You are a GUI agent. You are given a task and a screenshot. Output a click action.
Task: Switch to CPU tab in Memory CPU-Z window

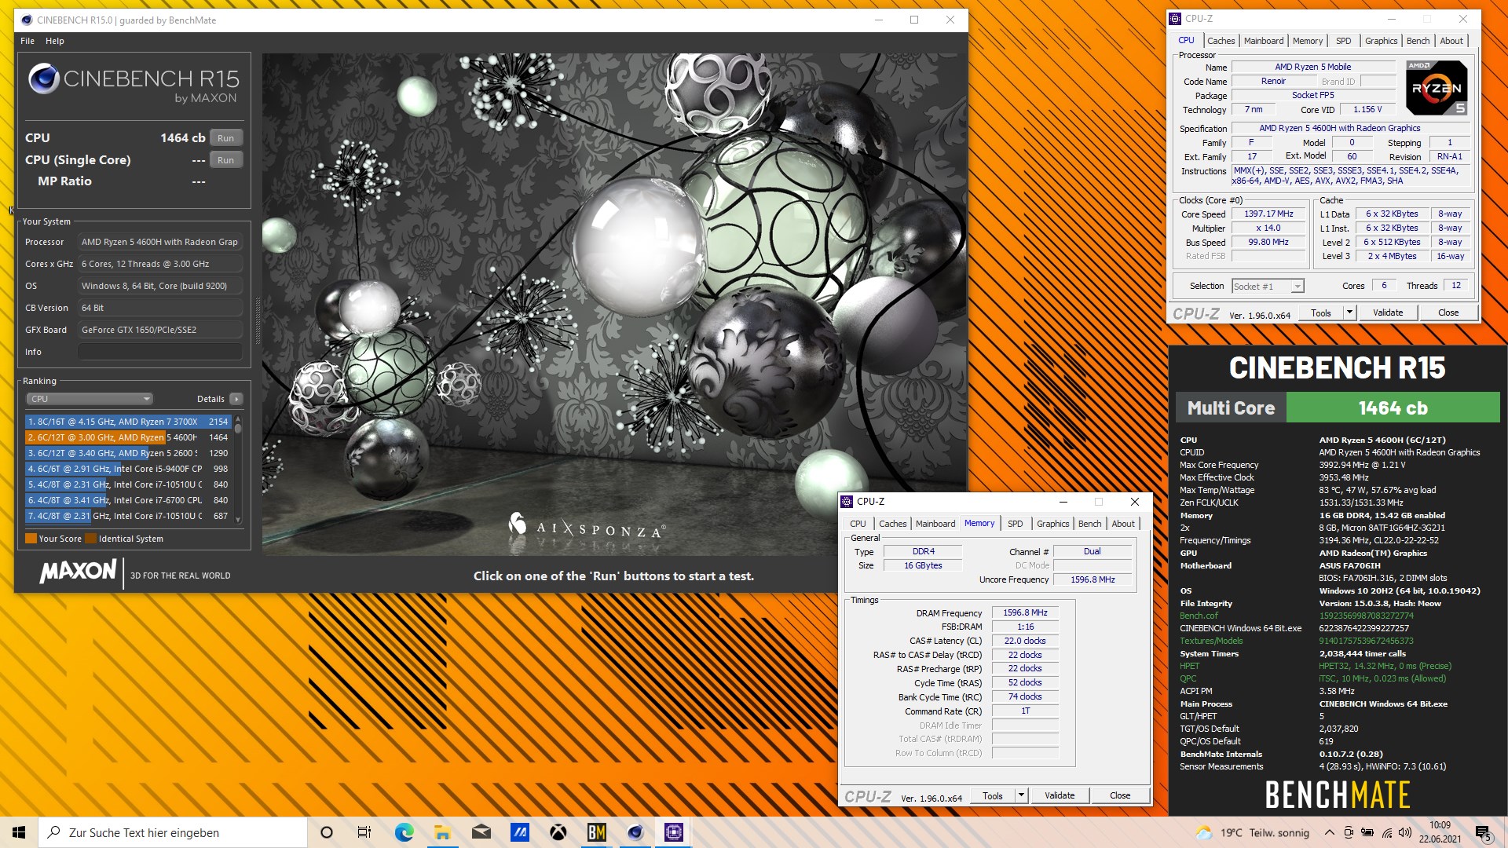[x=858, y=524]
